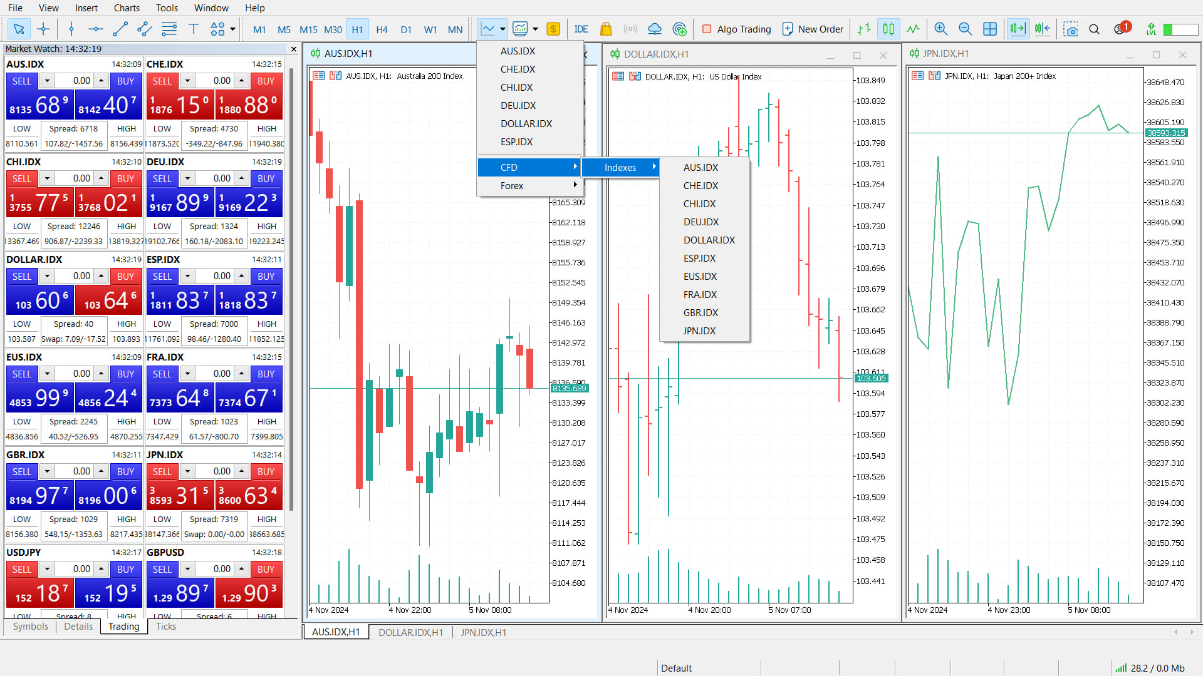The image size is (1203, 676).
Task: Select the trendline drawing tool
Action: [120, 29]
